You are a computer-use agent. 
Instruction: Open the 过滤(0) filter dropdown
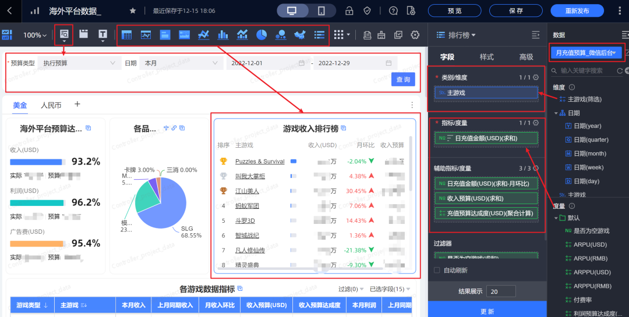coord(351,289)
